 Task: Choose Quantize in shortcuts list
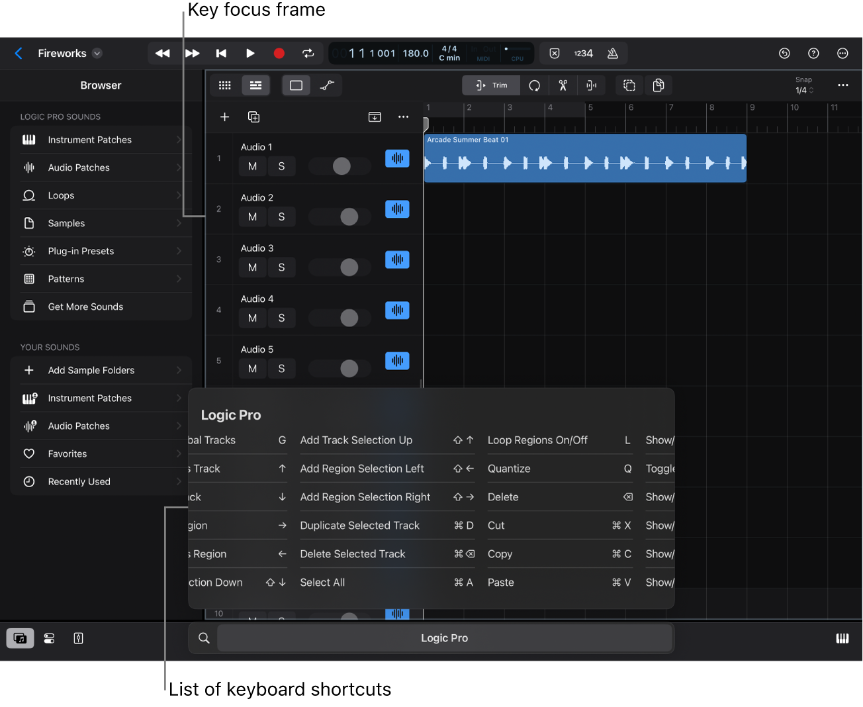(560, 469)
